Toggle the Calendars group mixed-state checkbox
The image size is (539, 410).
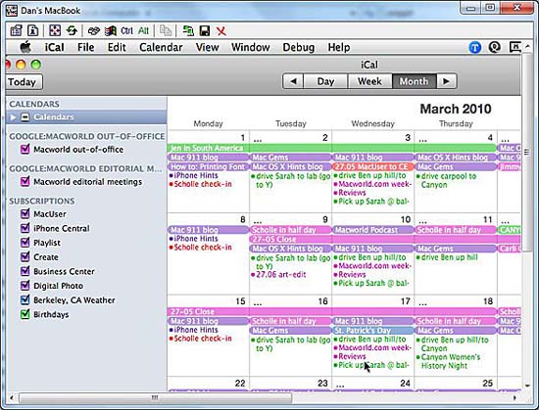click(25, 117)
